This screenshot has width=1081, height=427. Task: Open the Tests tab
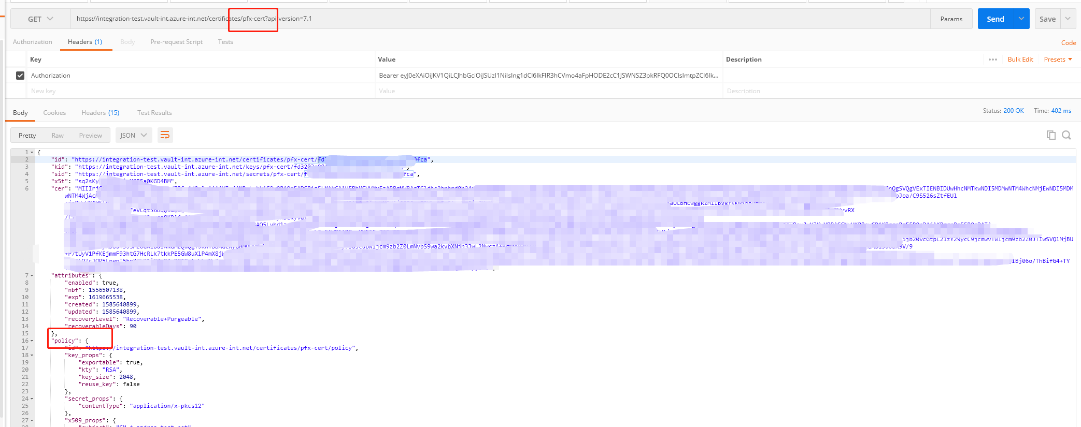(x=225, y=42)
